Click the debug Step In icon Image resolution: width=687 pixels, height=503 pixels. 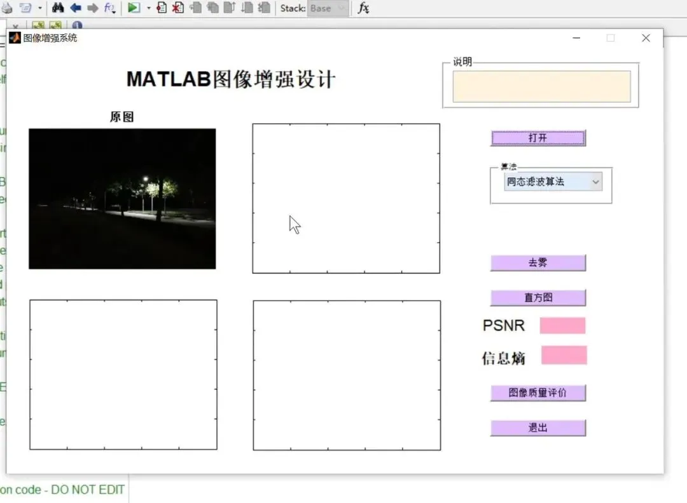tap(212, 8)
